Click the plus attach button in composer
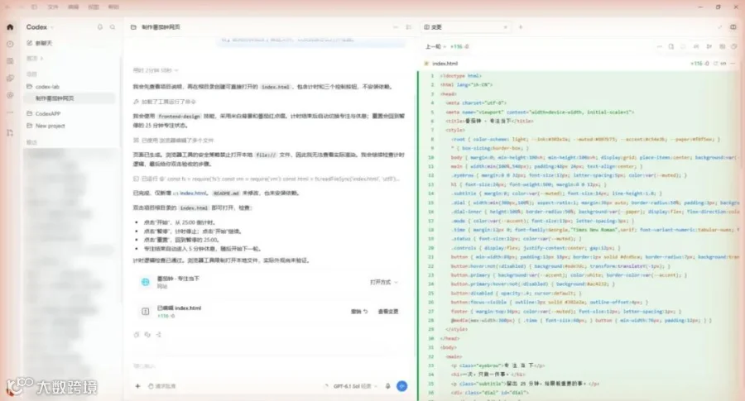 pyautogui.click(x=137, y=386)
